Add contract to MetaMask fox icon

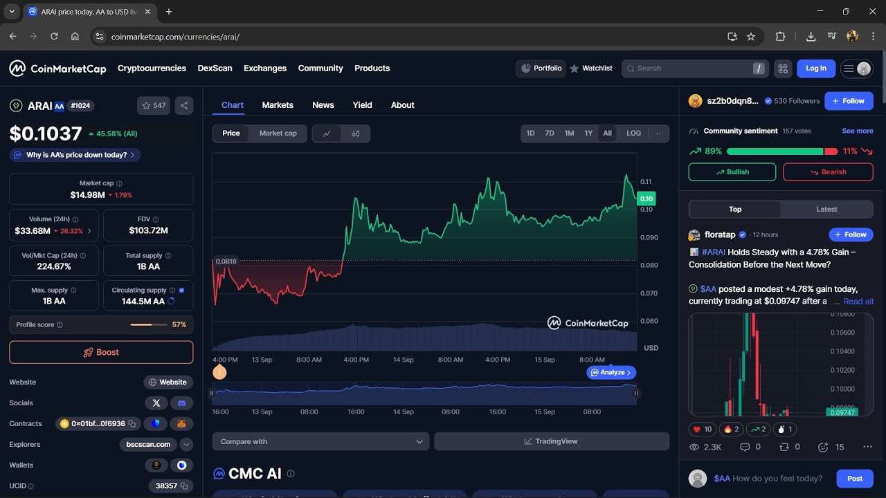[x=182, y=423]
